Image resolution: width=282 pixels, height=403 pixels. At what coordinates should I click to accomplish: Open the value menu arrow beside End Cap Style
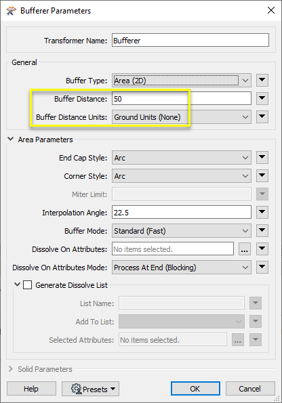point(262,157)
